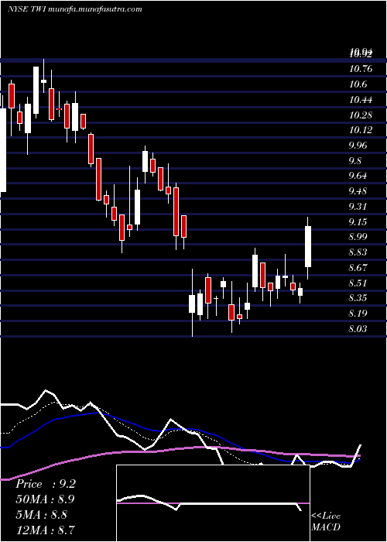Click the 8.19 price axis label
The height and width of the screenshot is (542, 387).
click(x=358, y=313)
